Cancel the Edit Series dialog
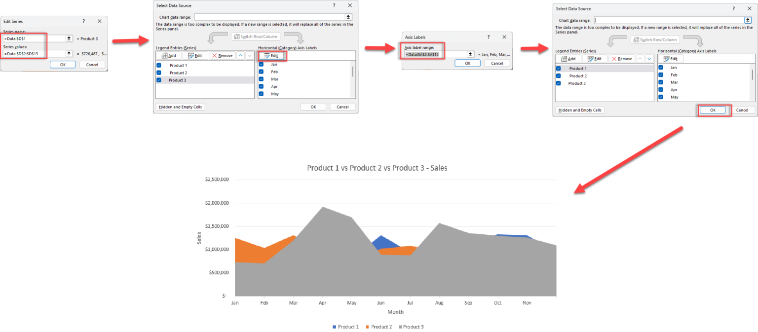 (x=92, y=64)
